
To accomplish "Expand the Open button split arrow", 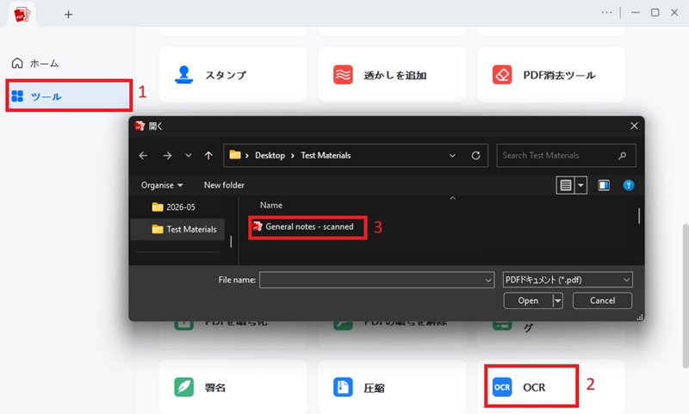I will tap(557, 300).
